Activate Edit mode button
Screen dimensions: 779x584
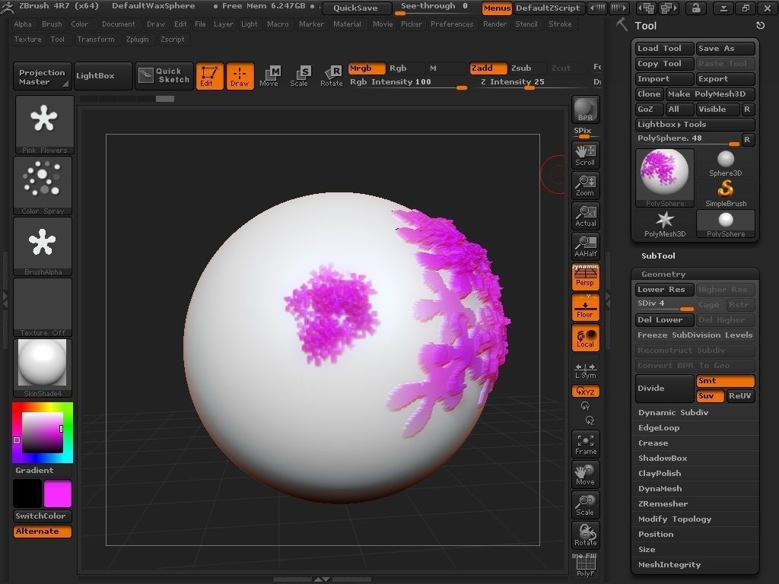coord(210,76)
